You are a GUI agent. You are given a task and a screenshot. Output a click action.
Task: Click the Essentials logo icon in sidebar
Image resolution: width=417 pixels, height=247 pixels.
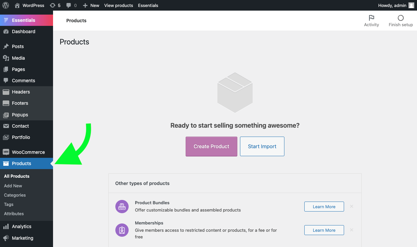6,20
